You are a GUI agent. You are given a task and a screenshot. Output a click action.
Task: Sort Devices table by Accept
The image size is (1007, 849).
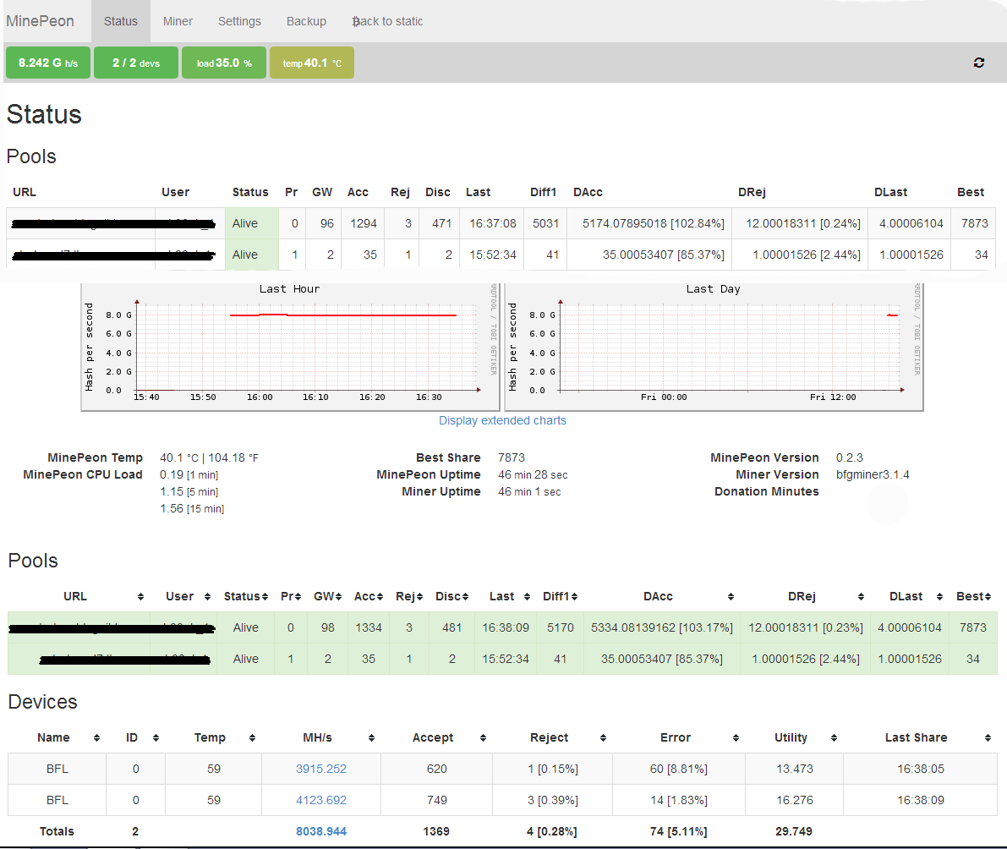point(437,738)
